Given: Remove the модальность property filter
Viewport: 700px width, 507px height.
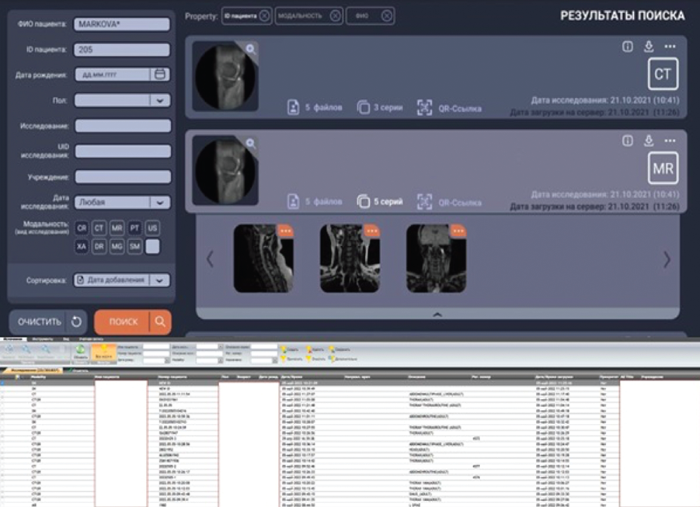Looking at the screenshot, I should point(336,16).
